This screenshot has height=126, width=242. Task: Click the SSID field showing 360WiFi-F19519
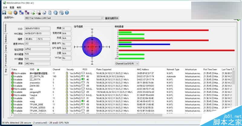[37, 28]
